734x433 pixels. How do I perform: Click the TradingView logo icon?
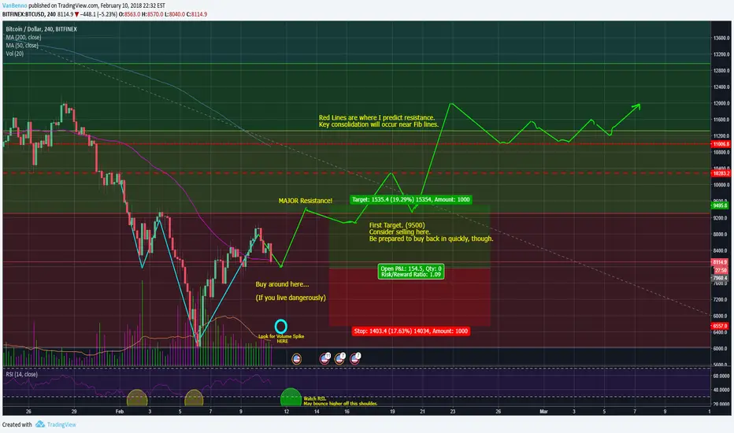40,424
